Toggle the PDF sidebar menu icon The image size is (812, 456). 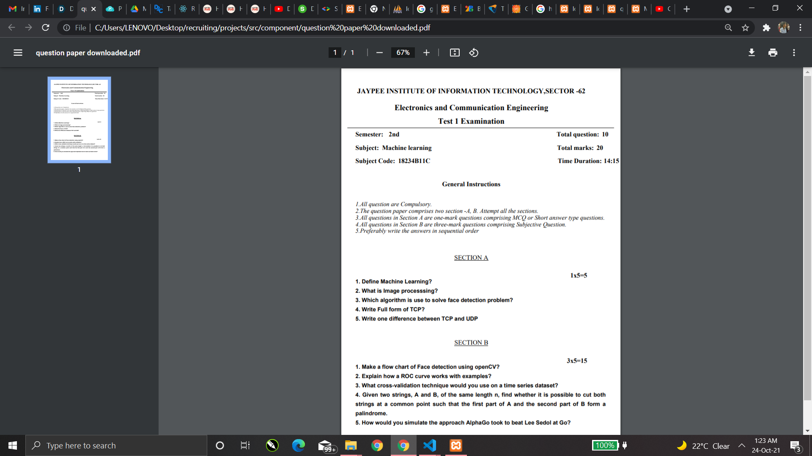18,53
